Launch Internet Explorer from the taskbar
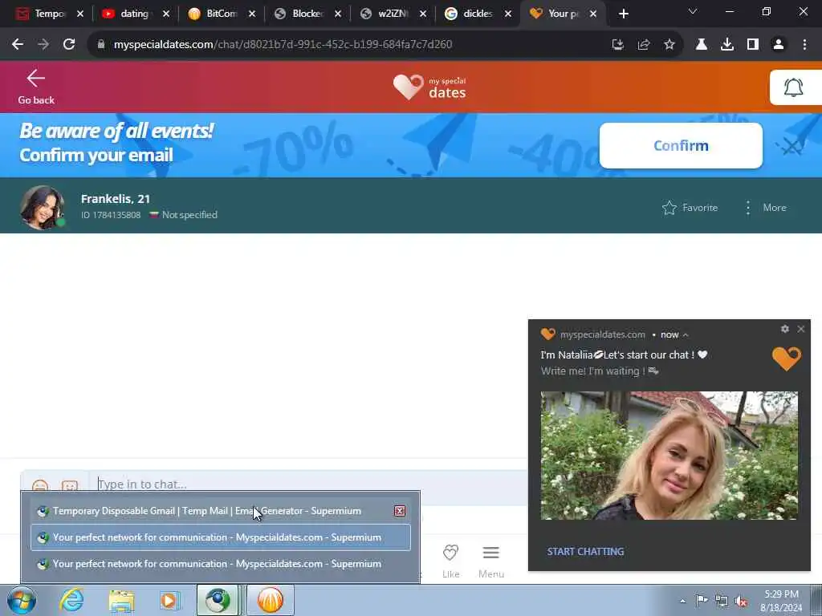The image size is (822, 616). (x=71, y=600)
